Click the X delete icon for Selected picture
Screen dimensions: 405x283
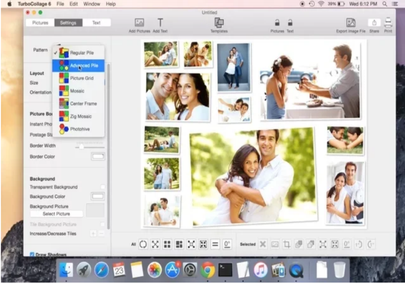click(x=263, y=244)
